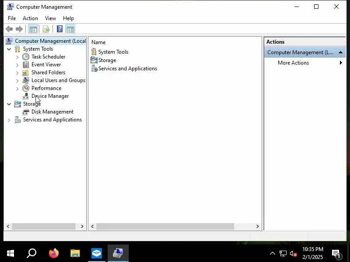350x262 pixels.
Task: Expand the Performance node
Action: (x=17, y=89)
